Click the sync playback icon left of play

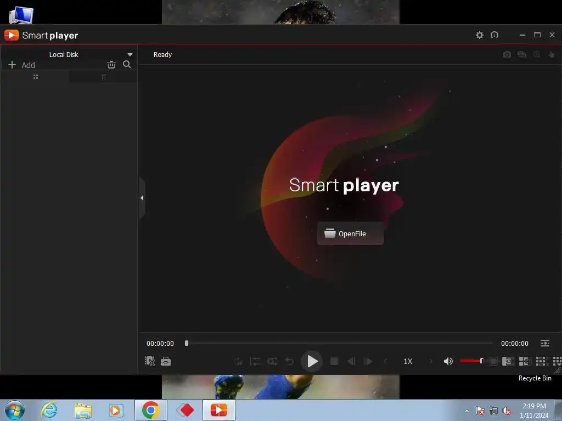(238, 362)
